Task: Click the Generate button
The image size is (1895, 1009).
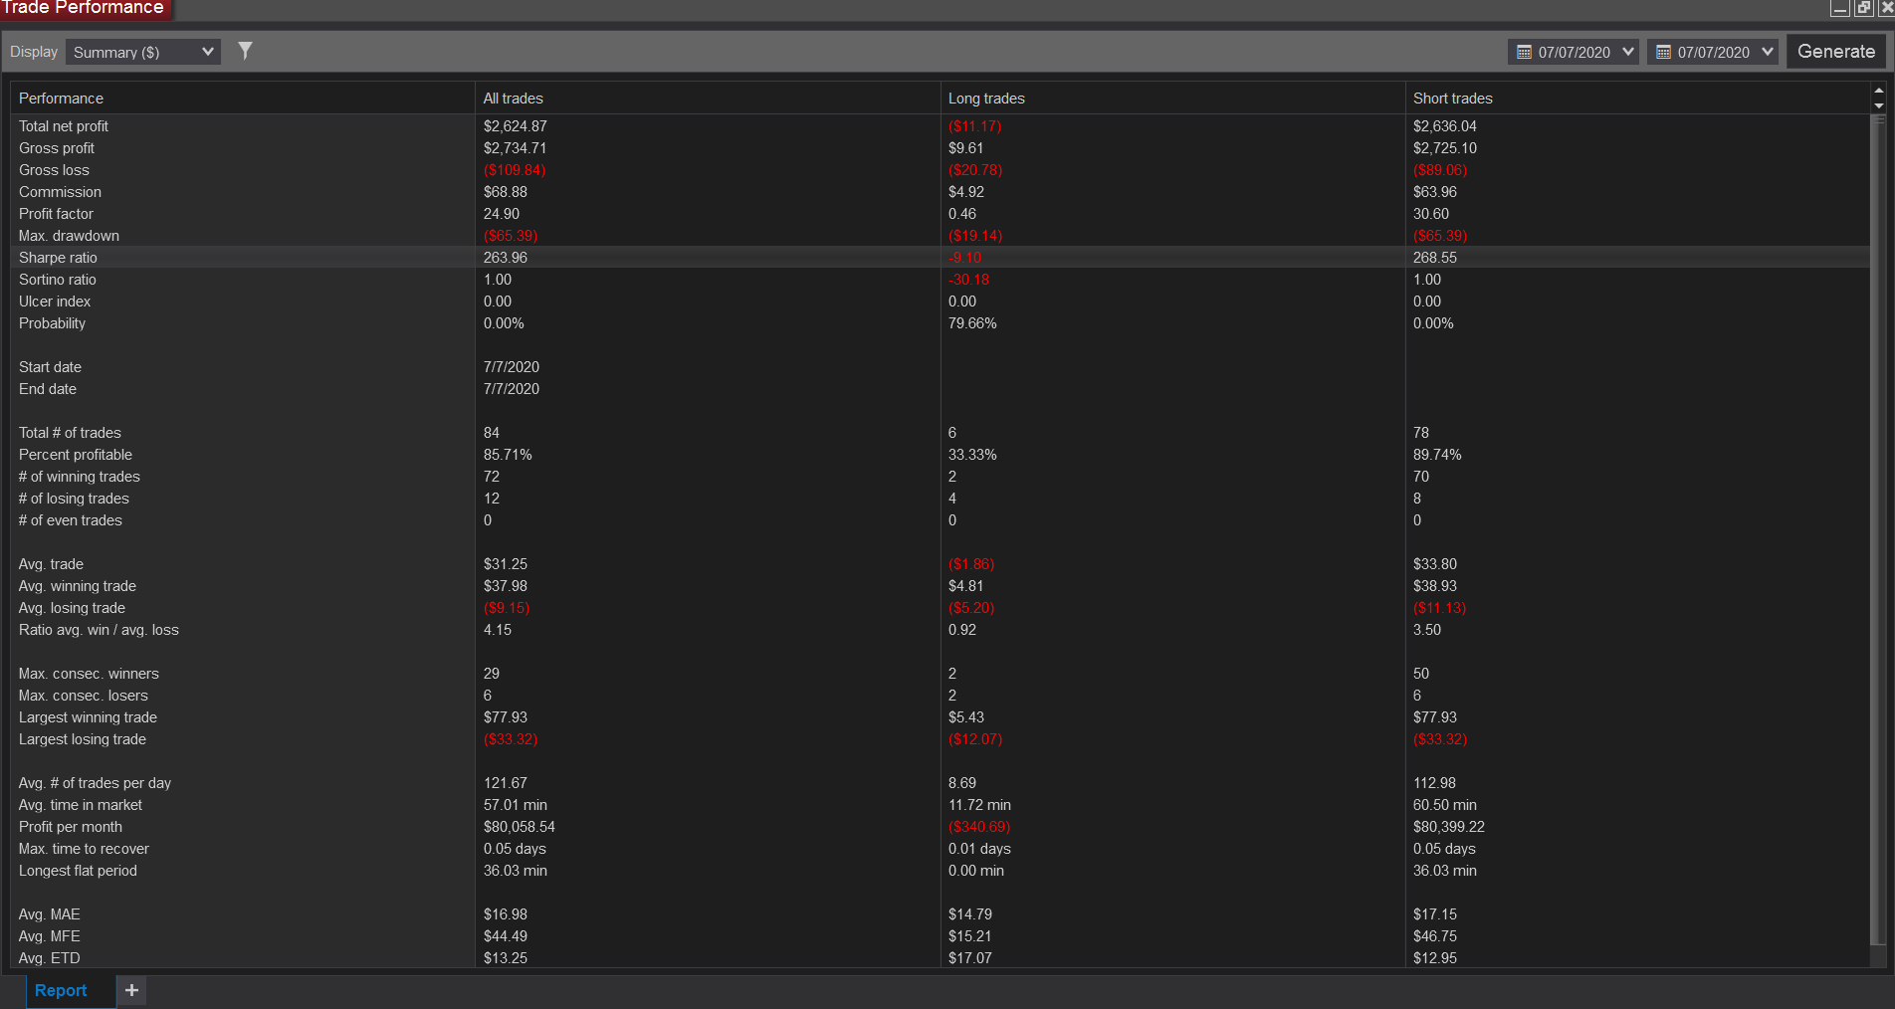Action: tap(1836, 52)
